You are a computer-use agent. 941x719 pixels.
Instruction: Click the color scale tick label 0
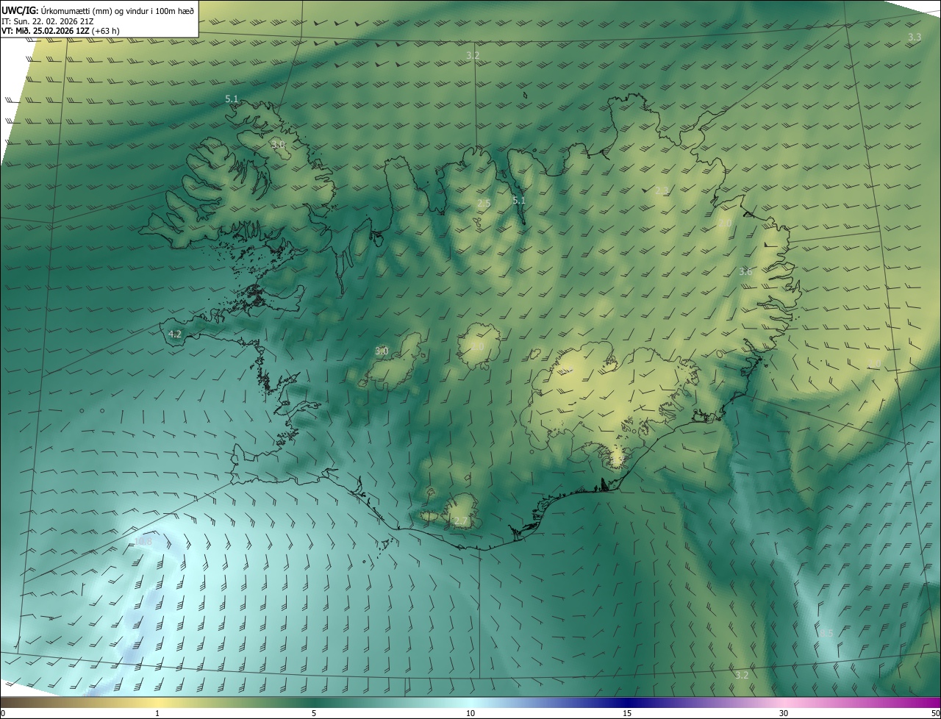tap(3, 713)
